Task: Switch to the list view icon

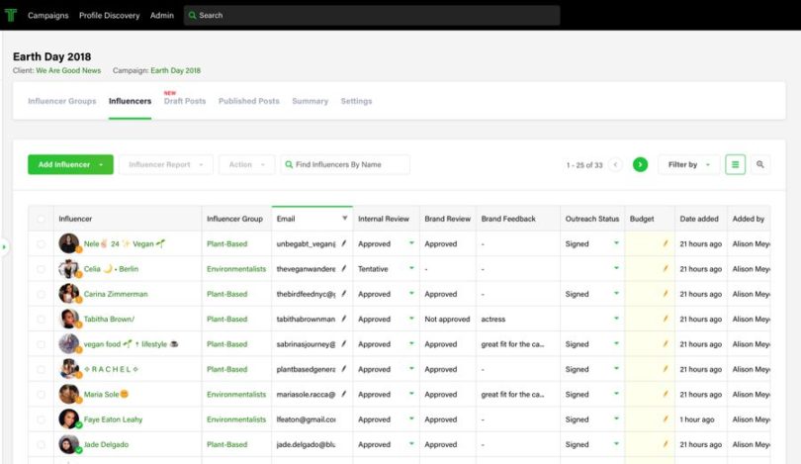Action: point(735,165)
